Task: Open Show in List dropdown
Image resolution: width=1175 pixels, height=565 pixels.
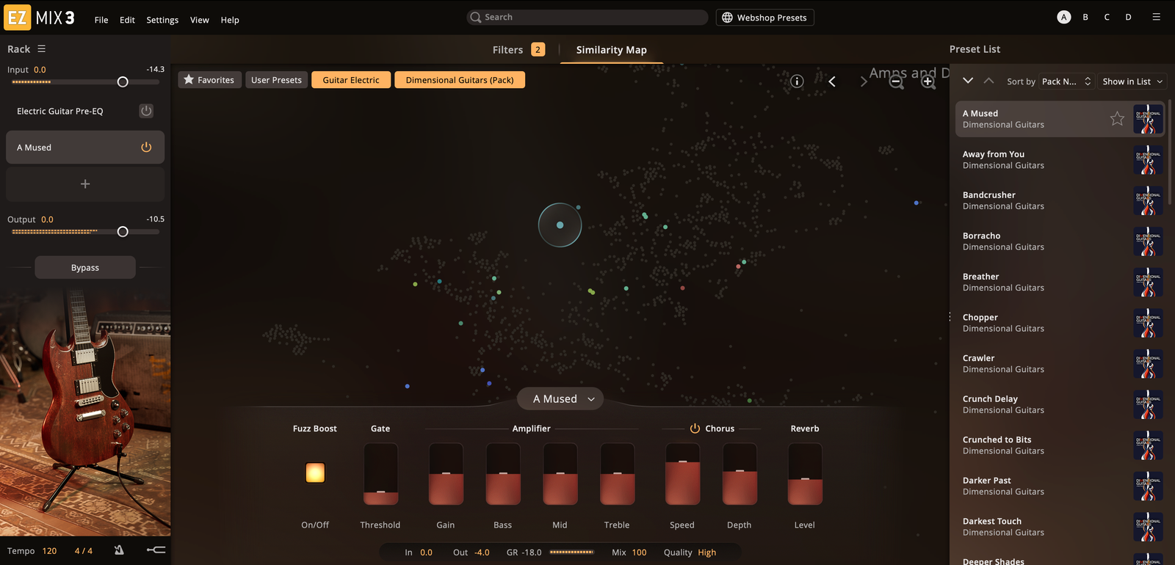Action: click(x=1132, y=81)
